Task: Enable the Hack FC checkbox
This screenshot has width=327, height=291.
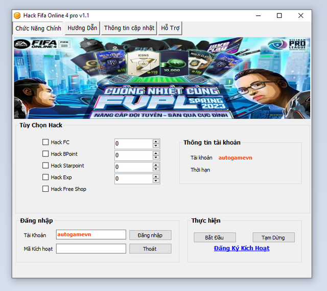Action: [45, 142]
